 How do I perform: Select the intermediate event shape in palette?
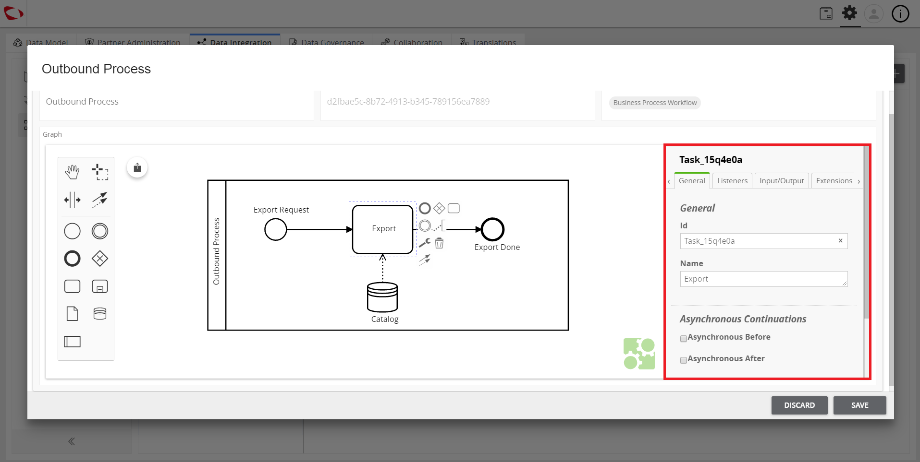point(100,231)
